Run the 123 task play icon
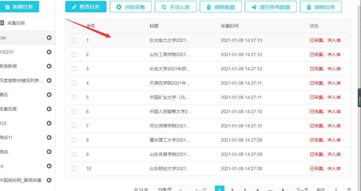Viewport: 361px width, 191px height. (x=49, y=123)
